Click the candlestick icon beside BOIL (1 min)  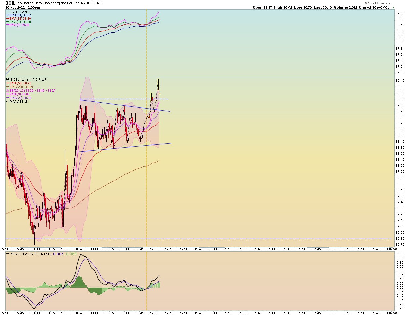(x=8, y=80)
